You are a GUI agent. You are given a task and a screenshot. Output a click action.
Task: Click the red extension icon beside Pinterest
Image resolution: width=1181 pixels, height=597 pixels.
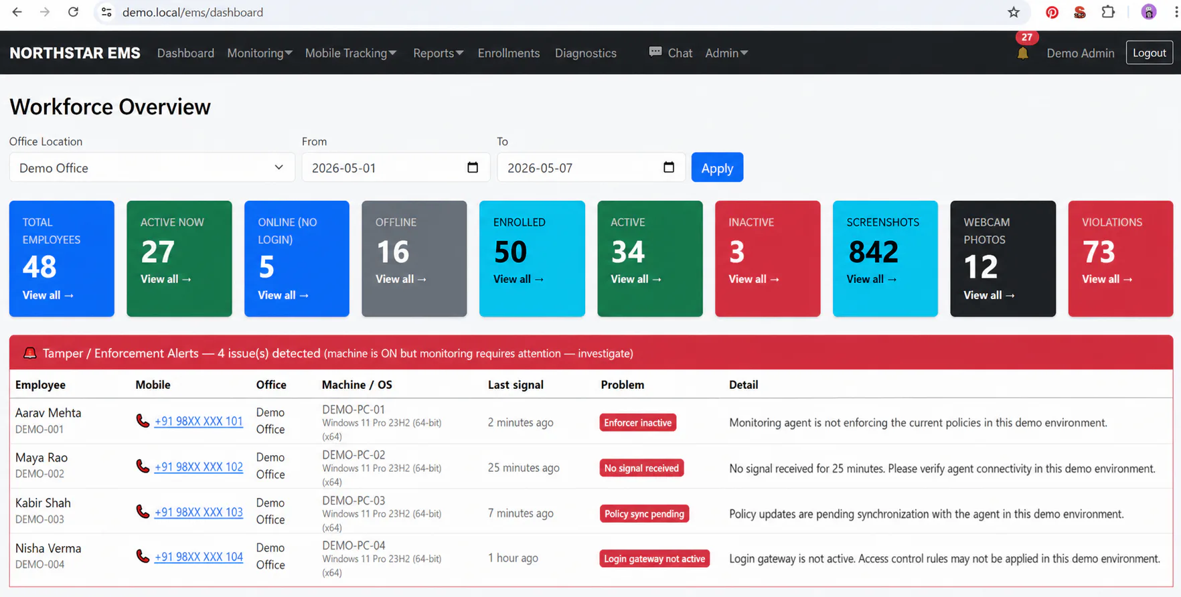pyautogui.click(x=1079, y=12)
